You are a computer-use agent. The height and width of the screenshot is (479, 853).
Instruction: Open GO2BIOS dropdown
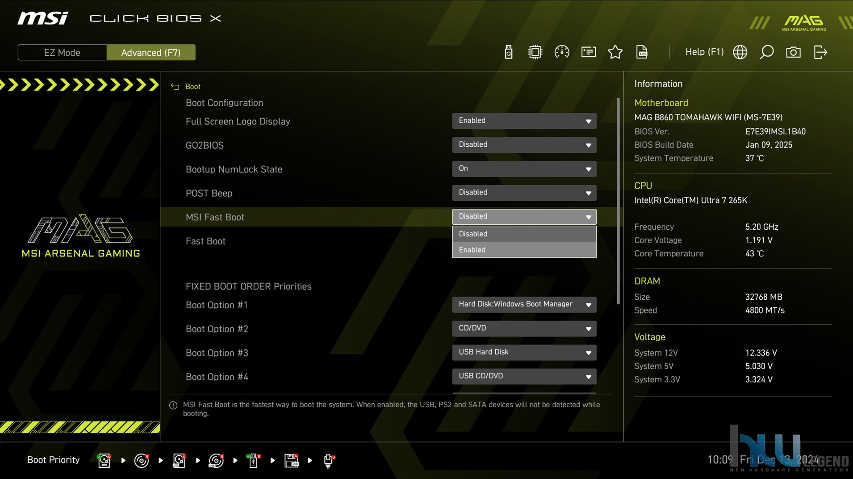pyautogui.click(x=524, y=145)
